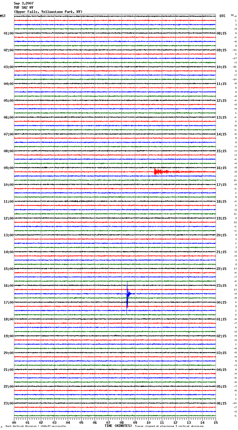Click the 16:15 UTC time label
This screenshot has width=238, height=430.
point(221,168)
